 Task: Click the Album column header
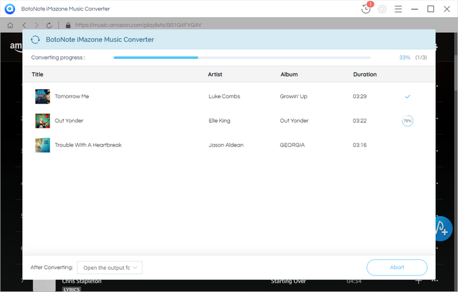pyautogui.click(x=289, y=74)
